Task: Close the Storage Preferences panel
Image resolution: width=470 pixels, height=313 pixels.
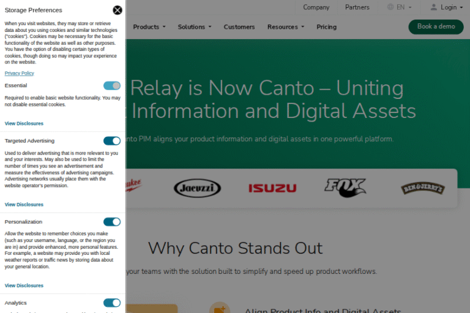Action: click(117, 10)
